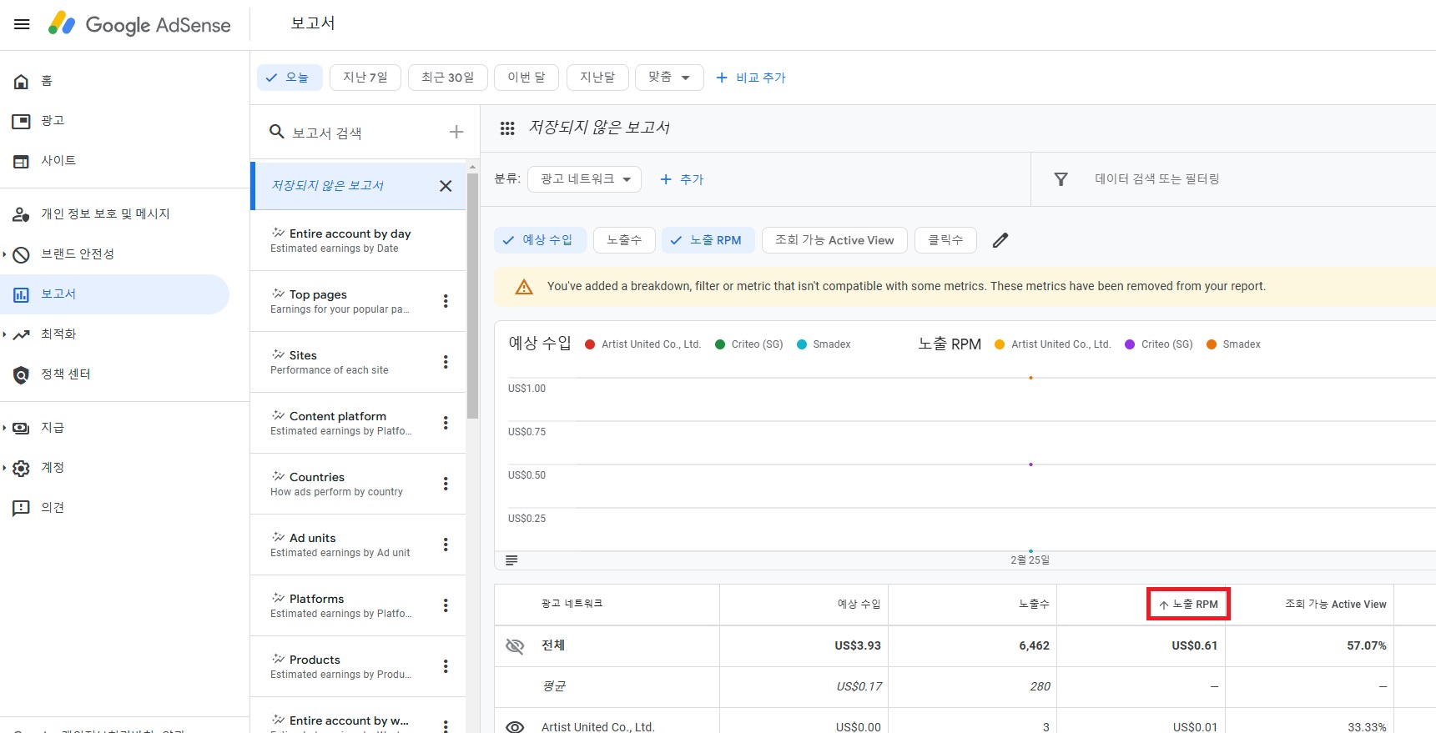Click 추가 to add a breakdown
The width and height of the screenshot is (1436, 733).
pos(682,179)
